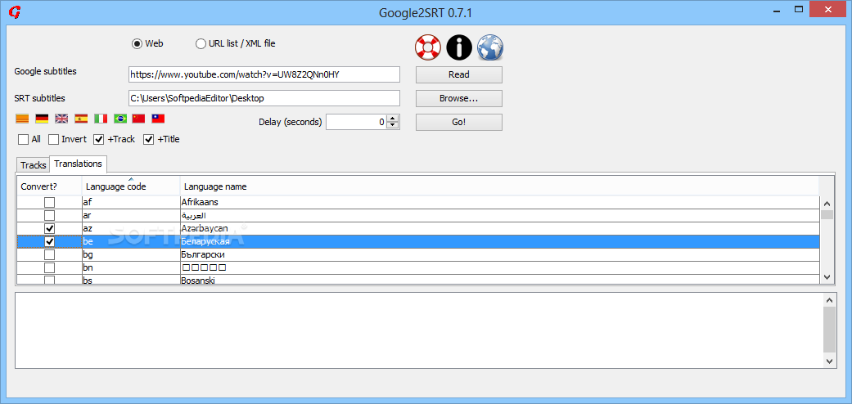Select the Translations tab
This screenshot has width=852, height=404.
coord(79,164)
